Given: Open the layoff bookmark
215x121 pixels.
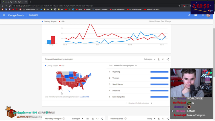Looking at the screenshot, I should click(79, 9).
